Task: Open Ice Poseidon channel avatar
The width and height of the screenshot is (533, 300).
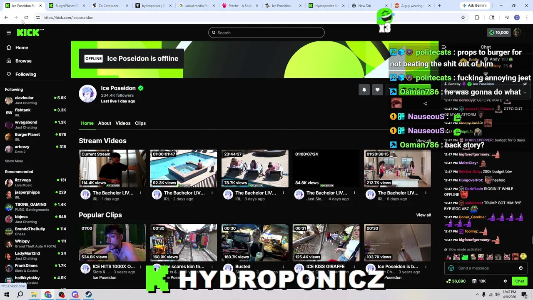Action: [88, 94]
